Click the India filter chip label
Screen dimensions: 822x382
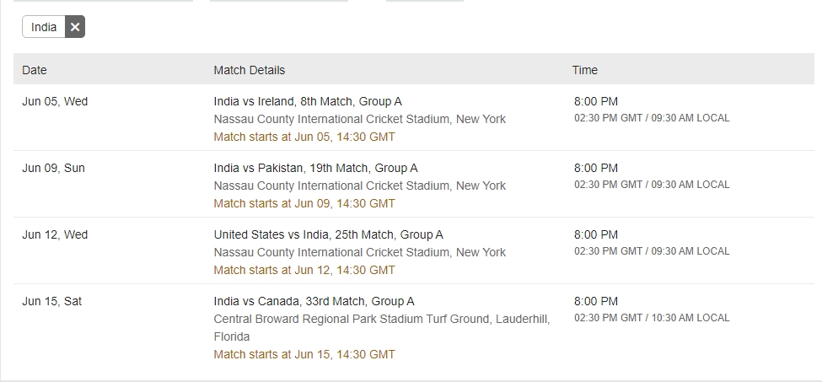pyautogui.click(x=44, y=27)
